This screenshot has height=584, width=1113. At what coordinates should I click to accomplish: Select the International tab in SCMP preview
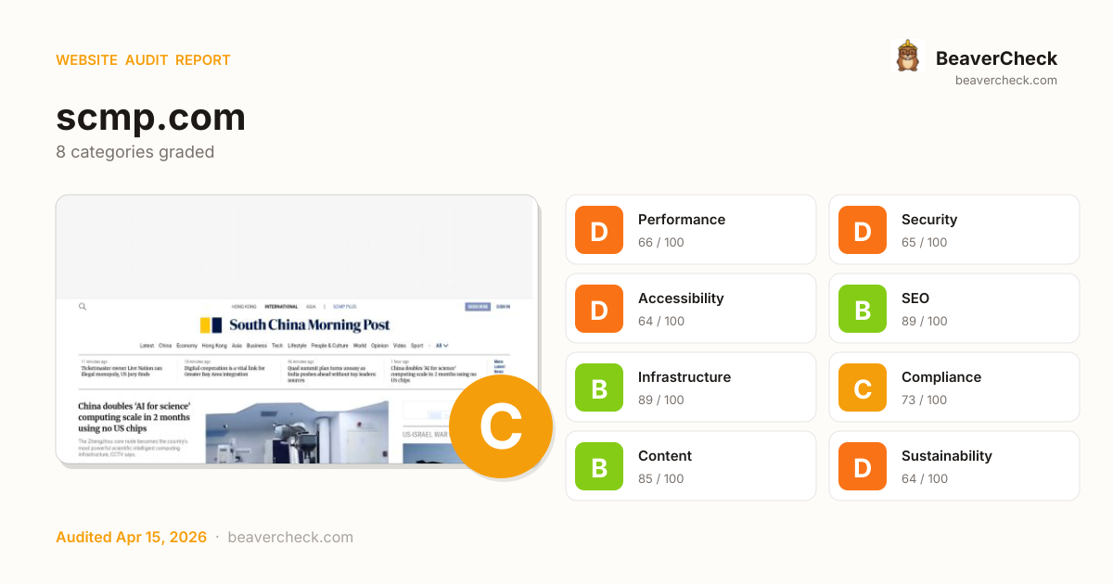click(280, 306)
